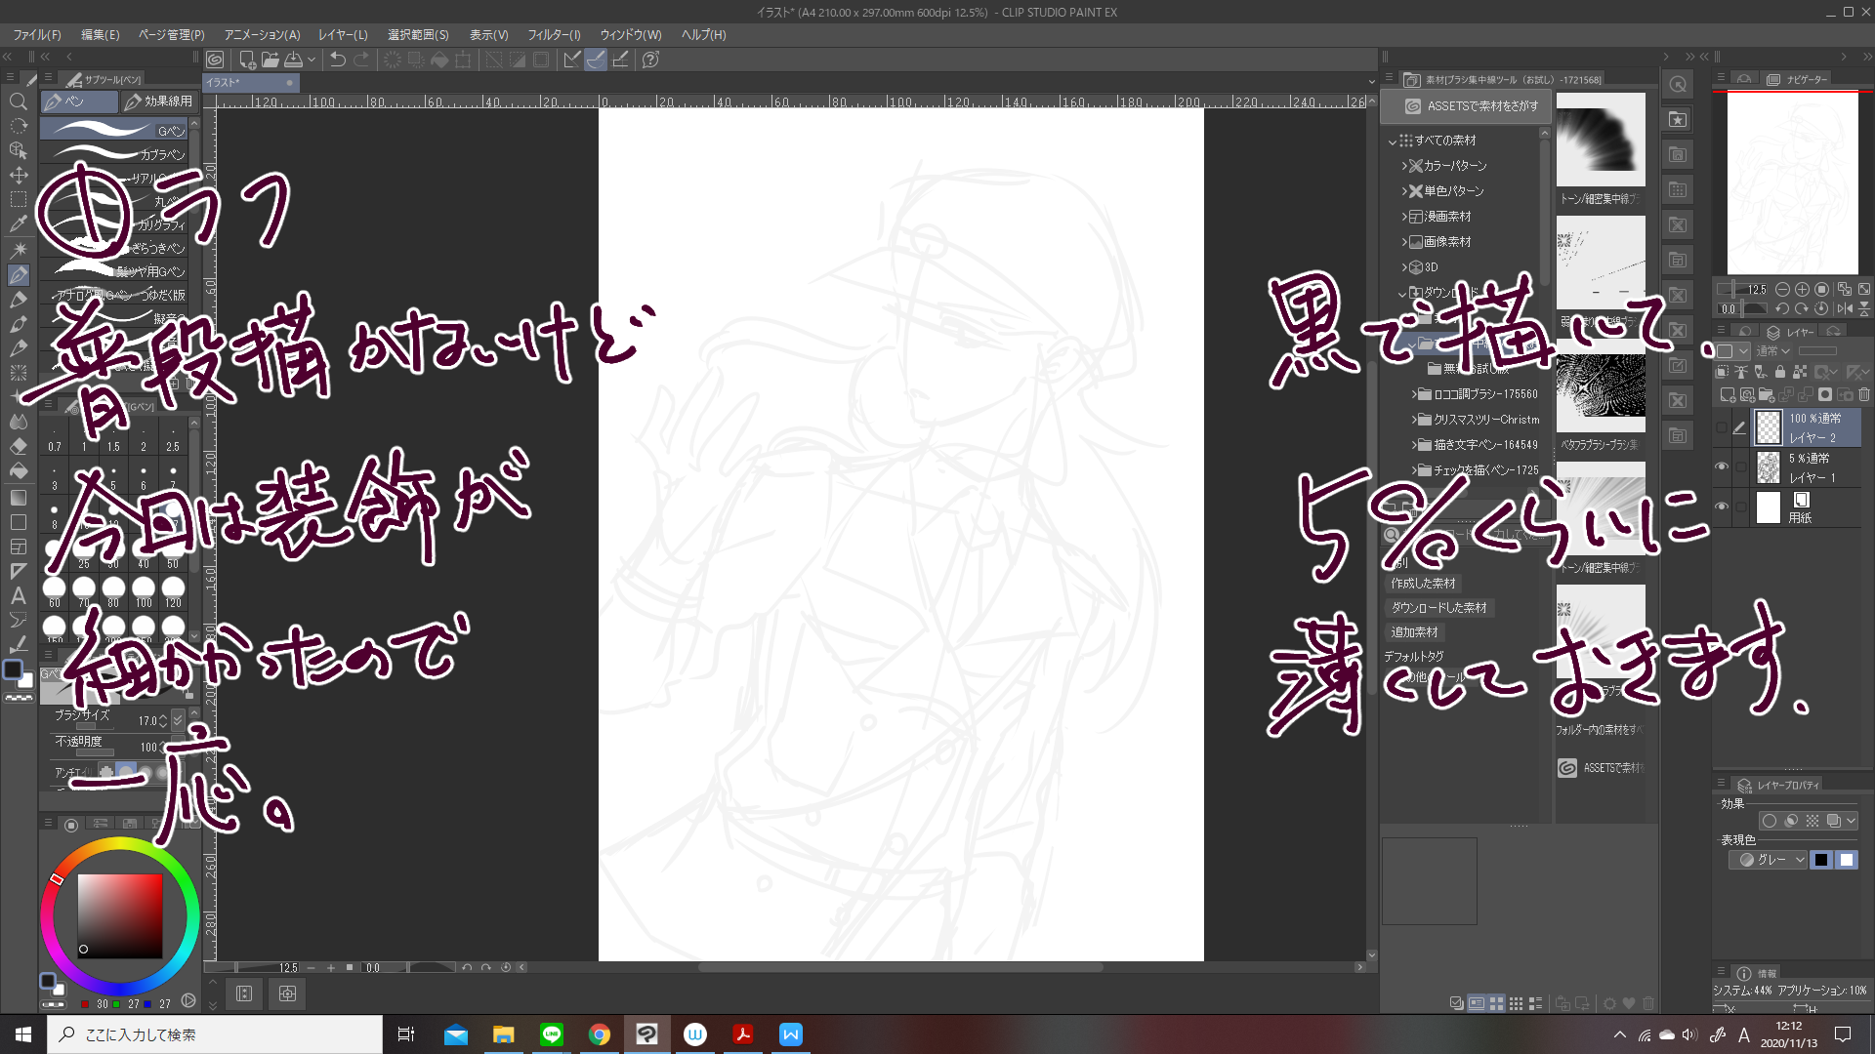The width and height of the screenshot is (1875, 1054).
Task: Select the Eyedropper tool
Action: tap(18, 224)
